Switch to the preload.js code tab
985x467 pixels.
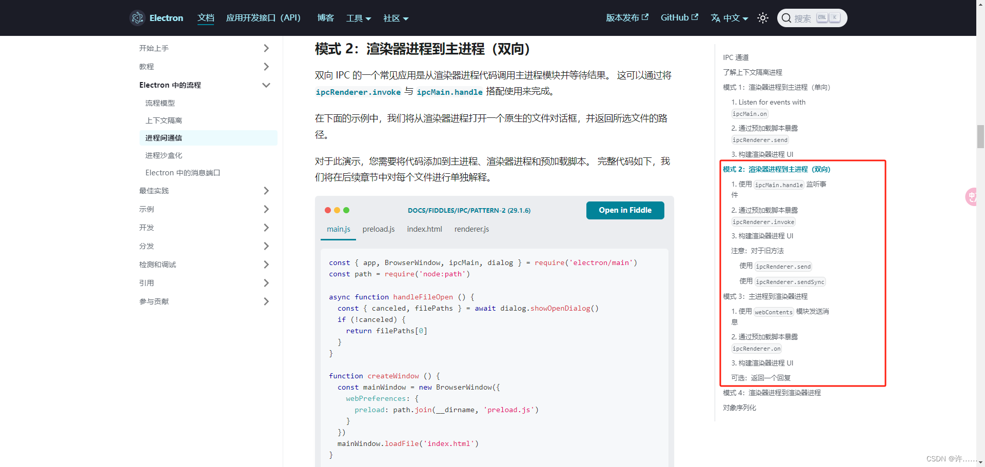[x=379, y=229]
